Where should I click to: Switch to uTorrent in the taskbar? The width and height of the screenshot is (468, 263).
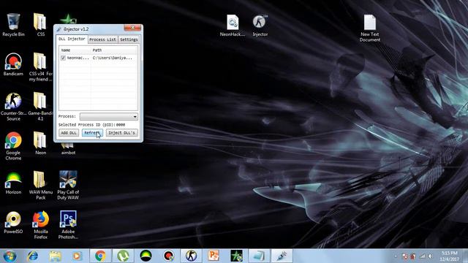click(124, 256)
